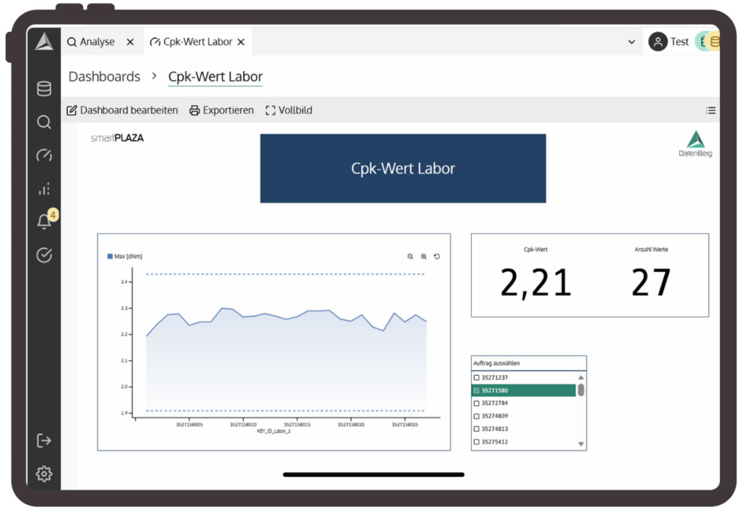The width and height of the screenshot is (747, 513).
Task: Click the KEY_ID_Labor_2 axis label
Action: pos(274,431)
